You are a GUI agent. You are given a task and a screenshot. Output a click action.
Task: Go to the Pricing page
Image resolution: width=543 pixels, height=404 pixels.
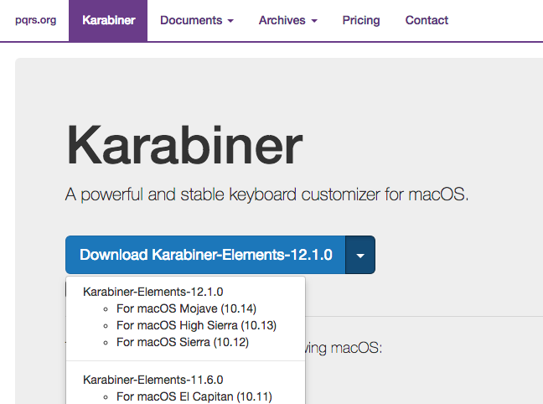click(361, 20)
